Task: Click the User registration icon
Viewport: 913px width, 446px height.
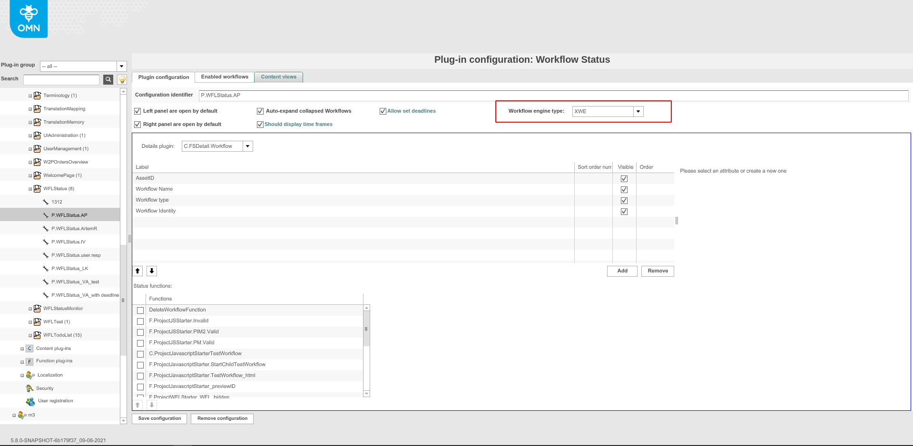Action: (30, 401)
